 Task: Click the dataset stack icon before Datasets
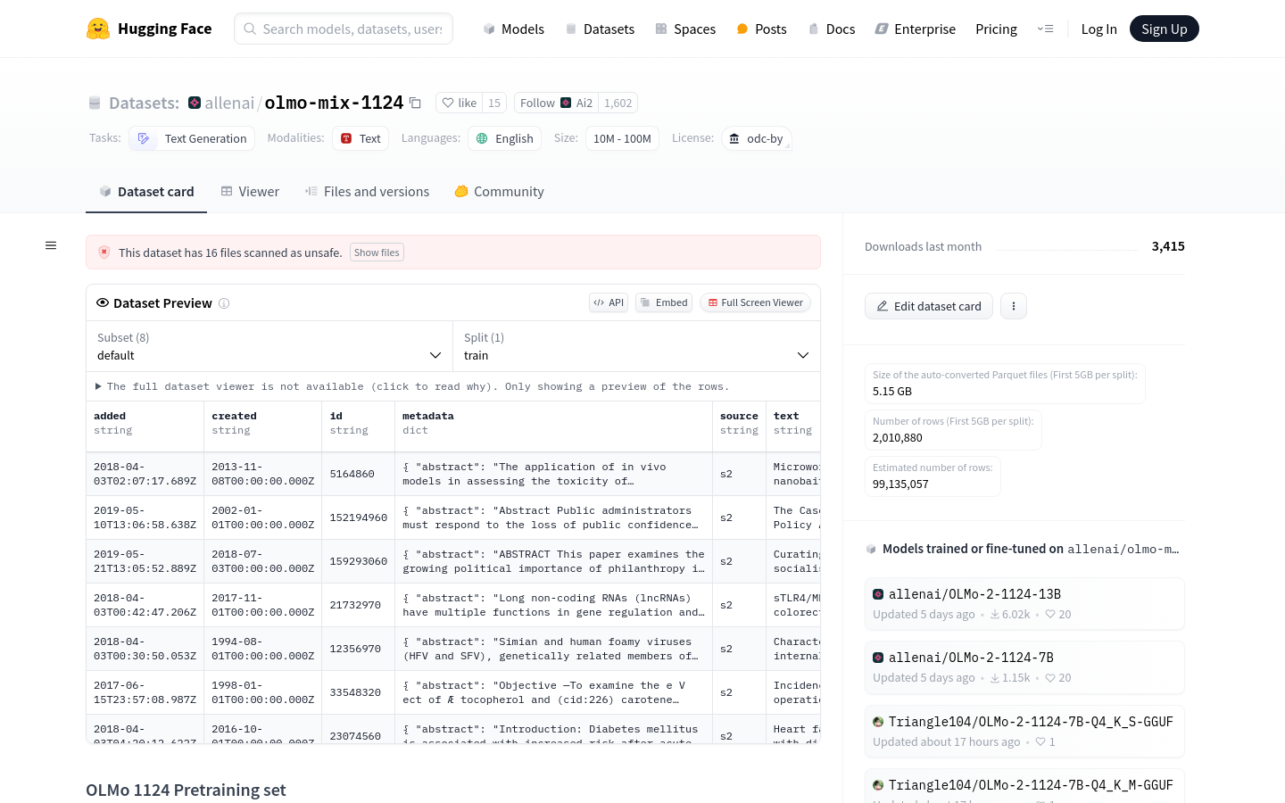coord(95,103)
